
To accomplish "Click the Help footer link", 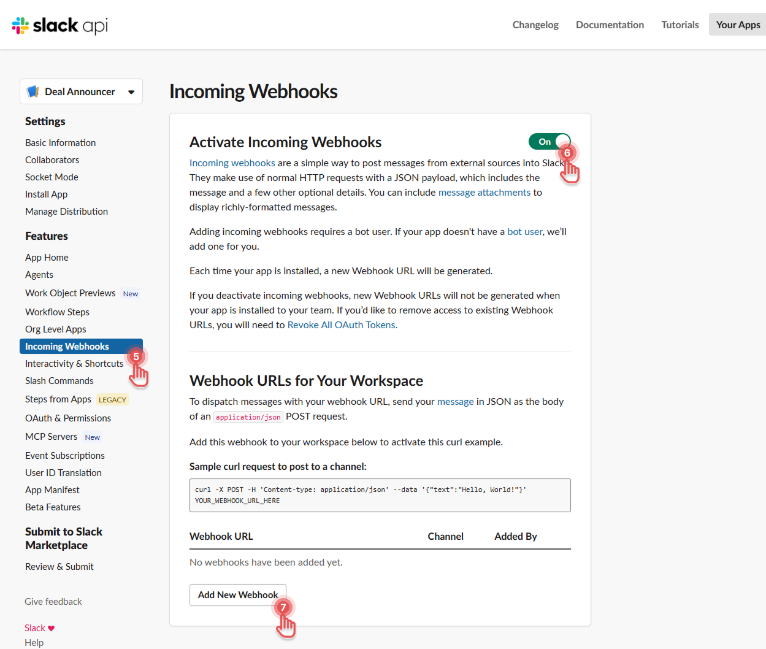I will (34, 642).
